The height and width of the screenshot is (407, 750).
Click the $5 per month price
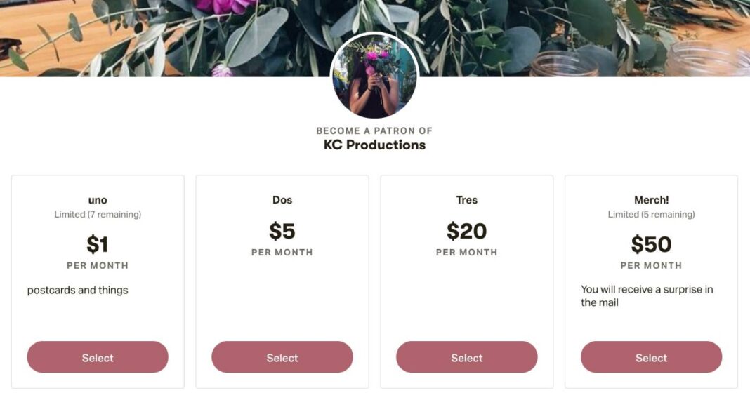pos(282,231)
